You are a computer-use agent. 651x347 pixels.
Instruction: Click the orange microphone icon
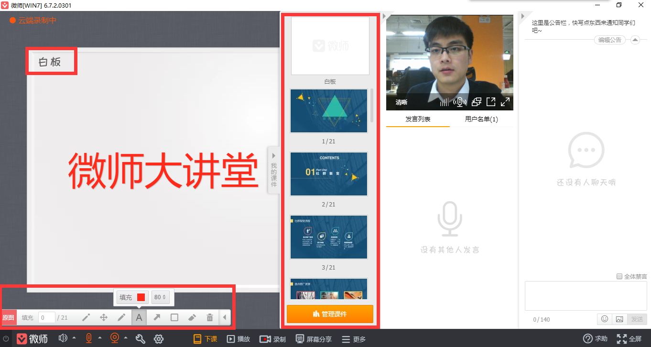[89, 338]
